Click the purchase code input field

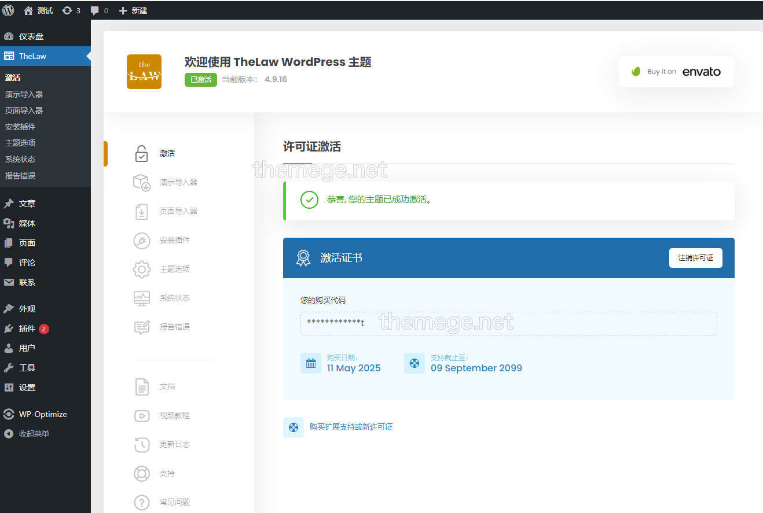pos(509,323)
